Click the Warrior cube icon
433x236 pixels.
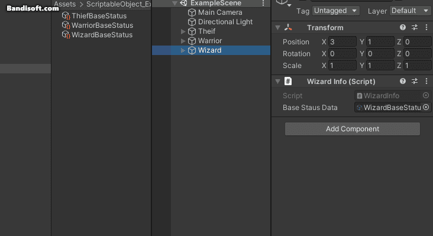click(192, 41)
